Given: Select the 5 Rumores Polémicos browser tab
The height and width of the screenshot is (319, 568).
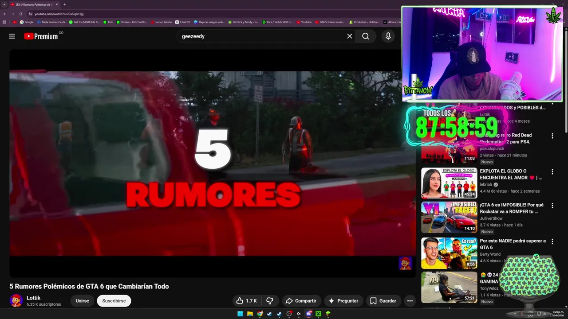Looking at the screenshot, I should point(34,4).
